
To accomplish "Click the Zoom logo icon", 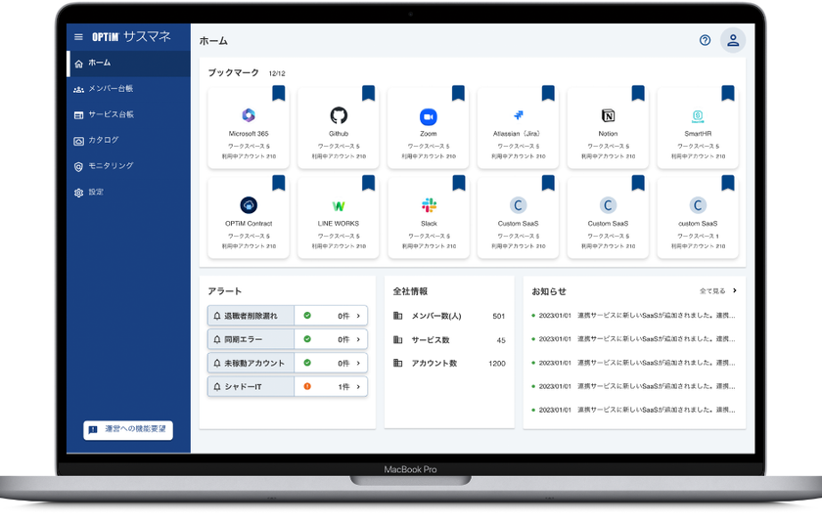I will click(x=429, y=116).
